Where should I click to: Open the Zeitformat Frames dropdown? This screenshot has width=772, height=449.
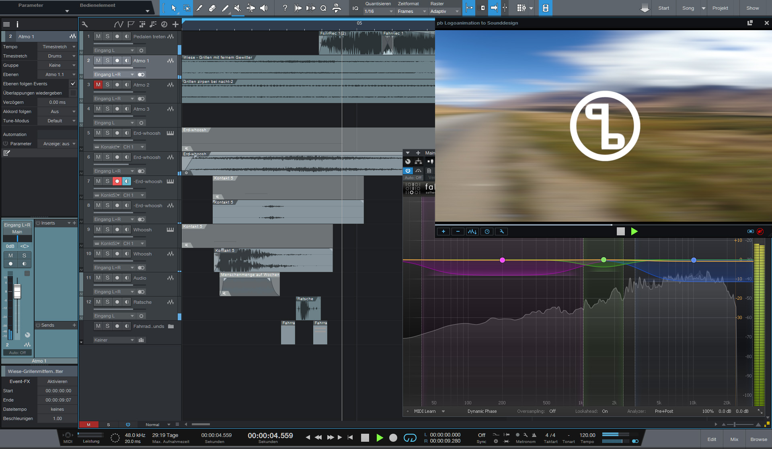pos(412,11)
